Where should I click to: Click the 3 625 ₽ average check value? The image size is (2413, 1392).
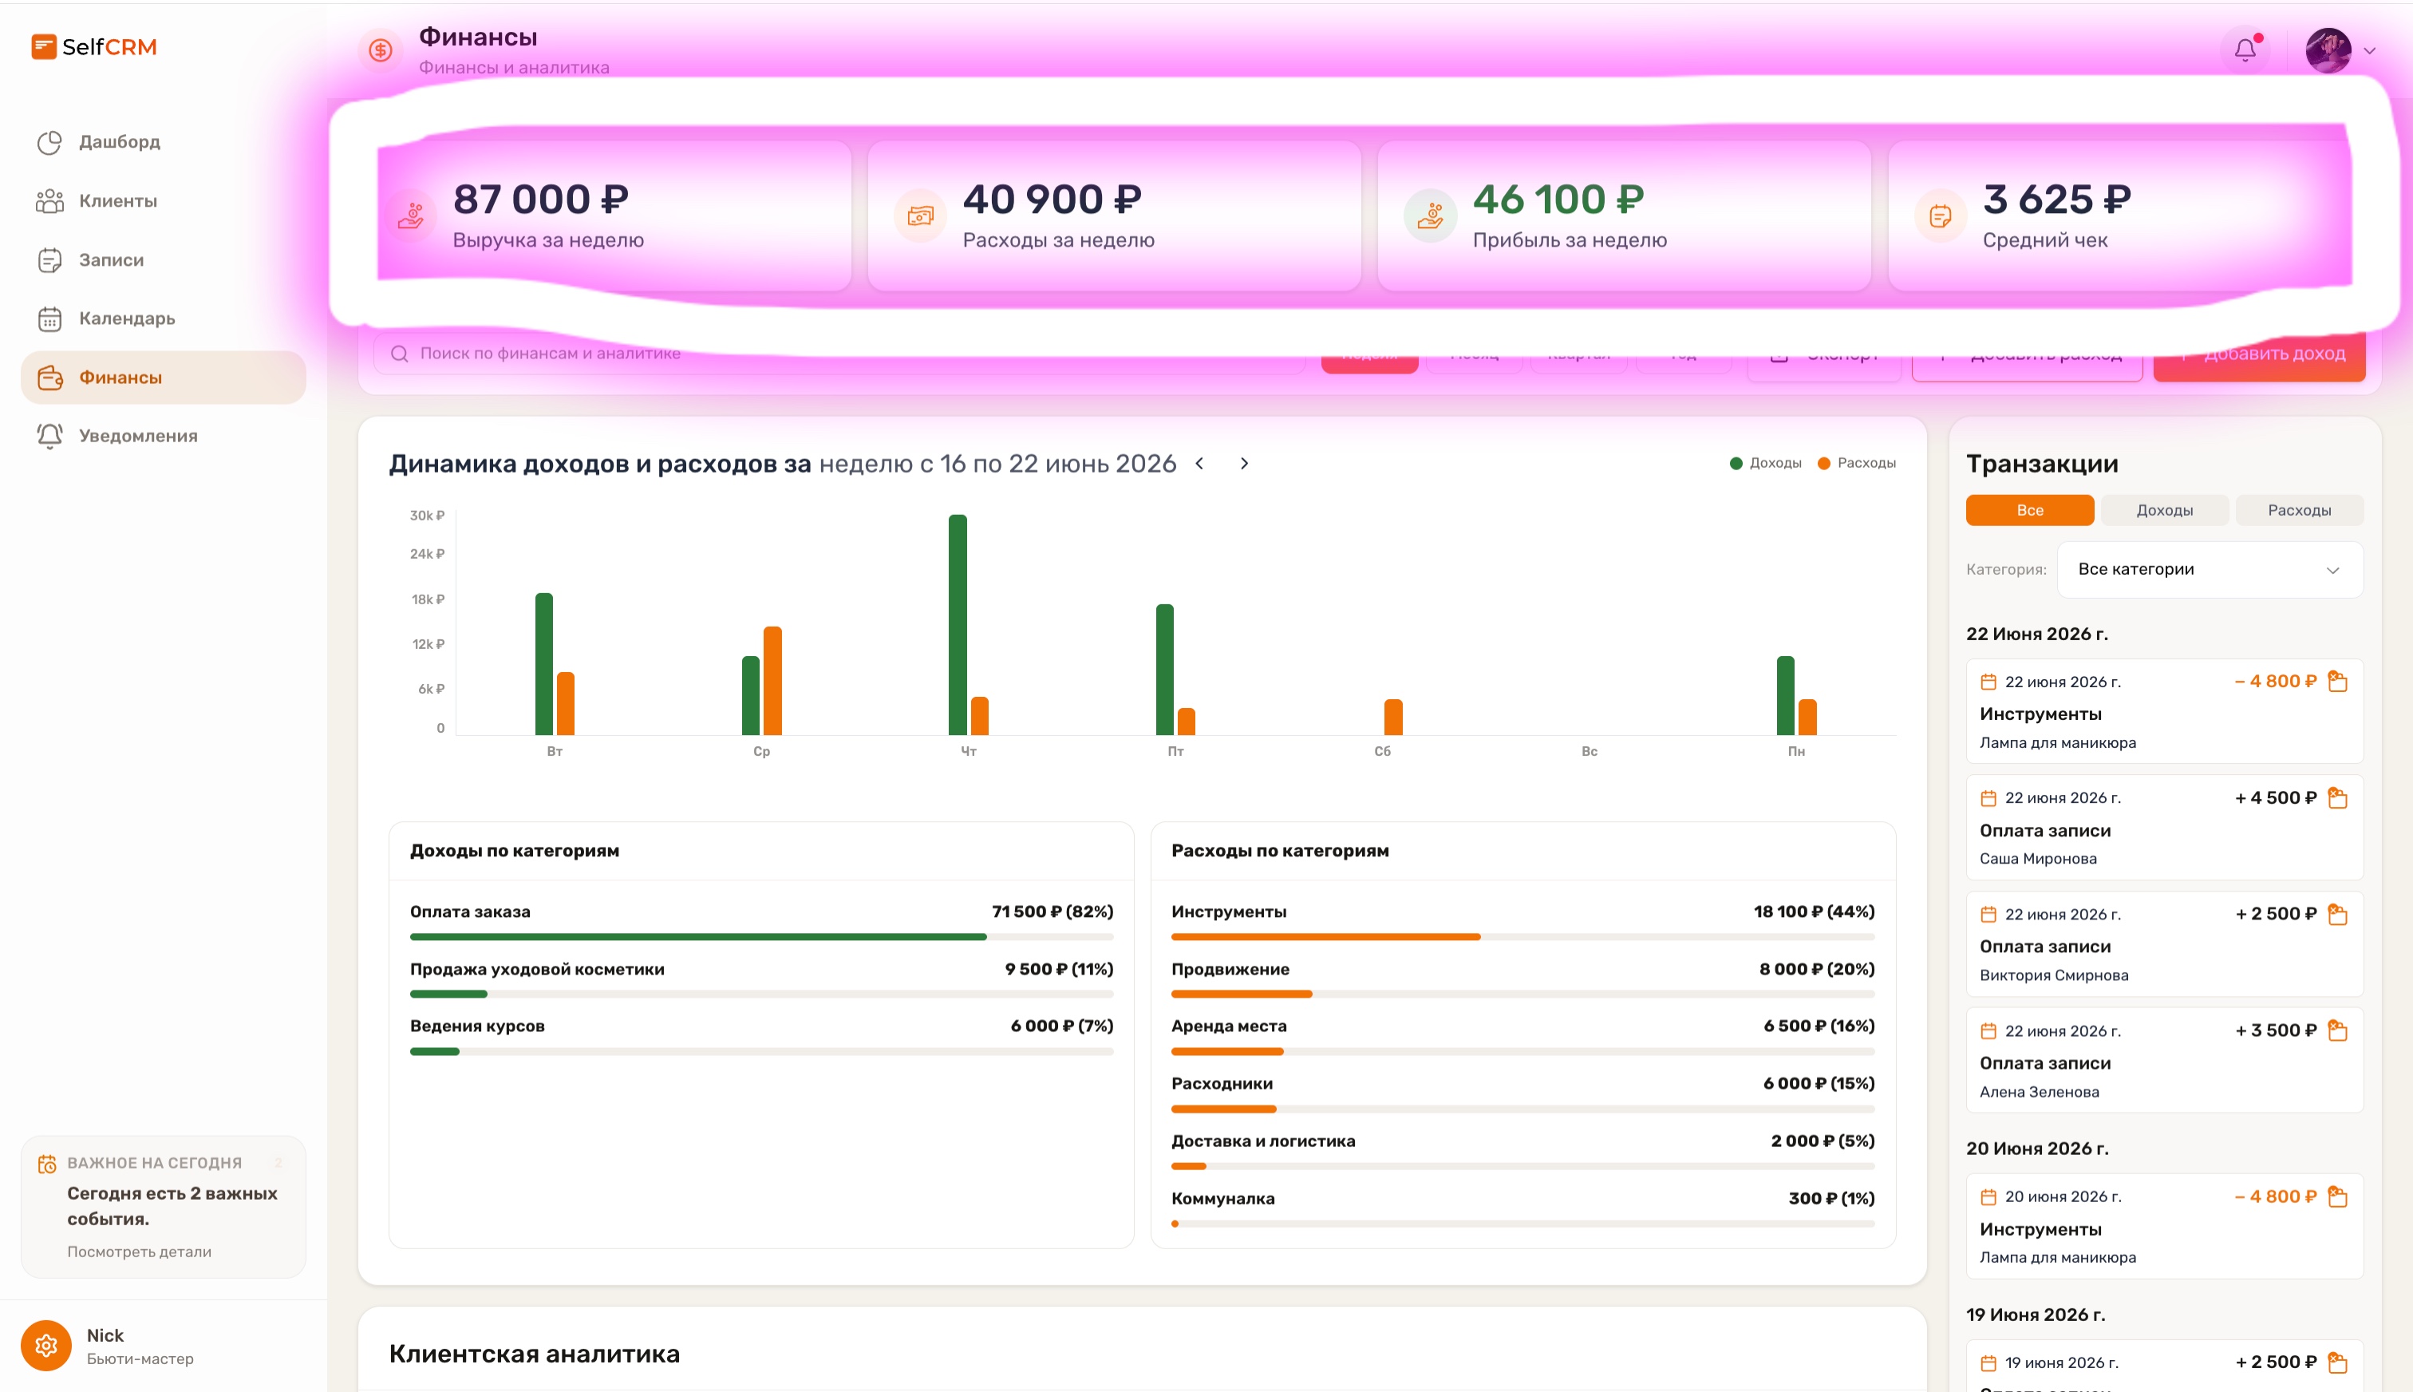coord(2057,199)
